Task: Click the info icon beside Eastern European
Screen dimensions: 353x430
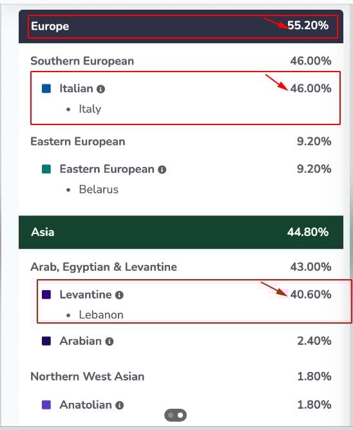Action: click(162, 170)
